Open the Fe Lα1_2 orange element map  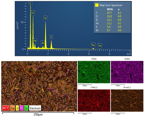click(127, 101)
